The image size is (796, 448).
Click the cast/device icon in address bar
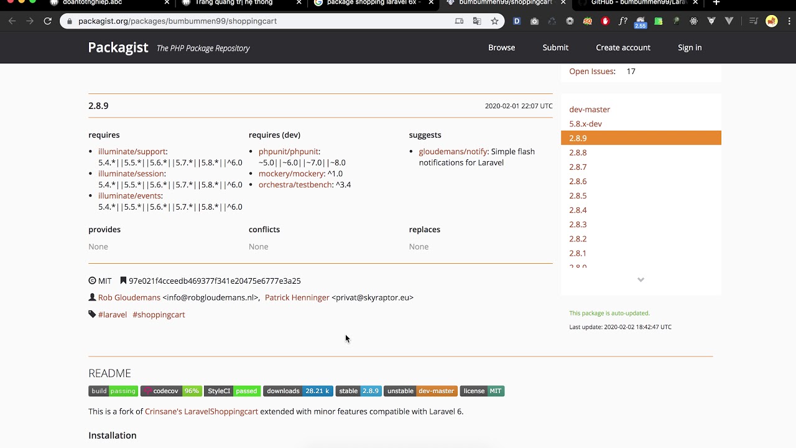click(459, 21)
